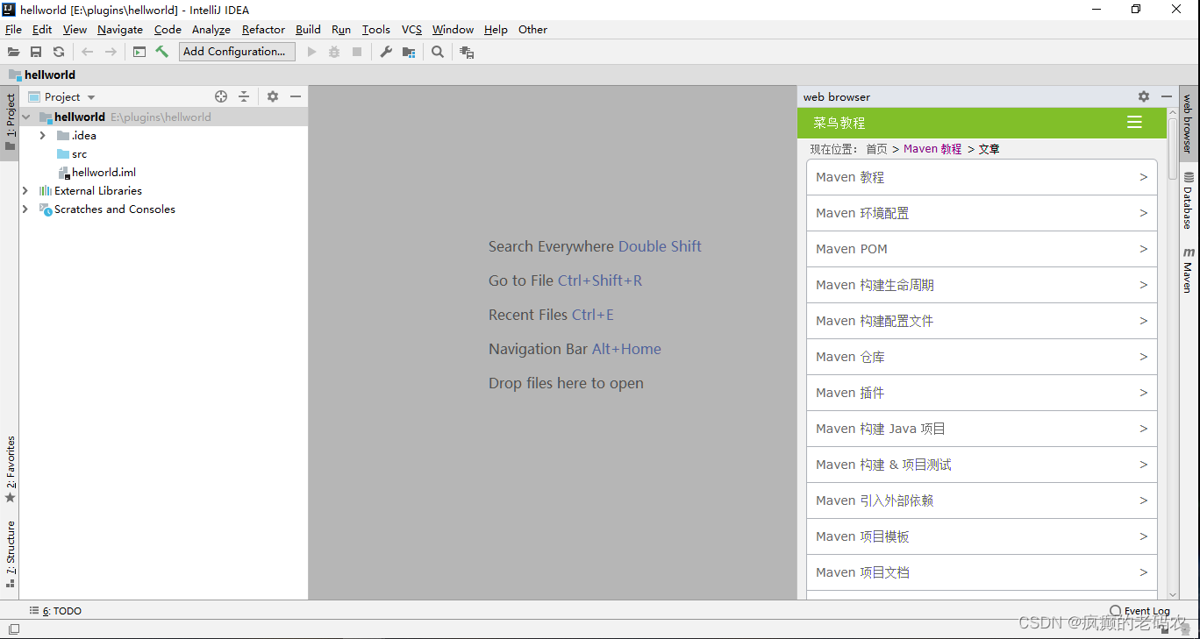The image size is (1200, 639).
Task: Open the Refactor menu
Action: point(263,30)
